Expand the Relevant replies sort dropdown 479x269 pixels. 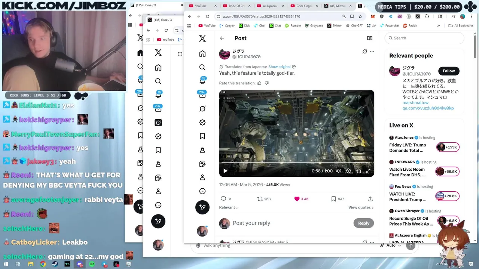229,207
